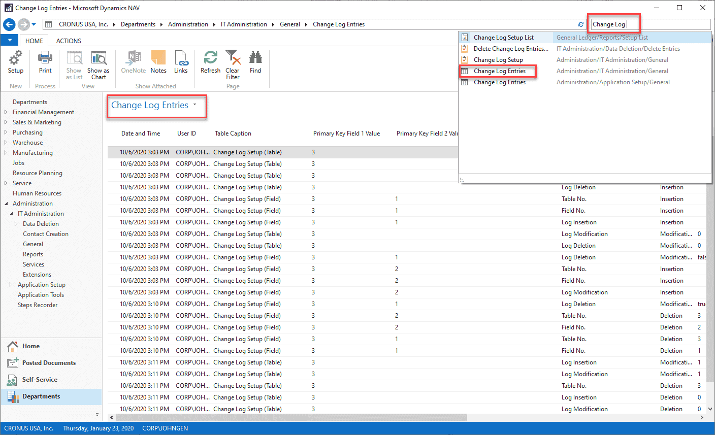
Task: Open Change Log Entries title dropdown
Action: 194,105
